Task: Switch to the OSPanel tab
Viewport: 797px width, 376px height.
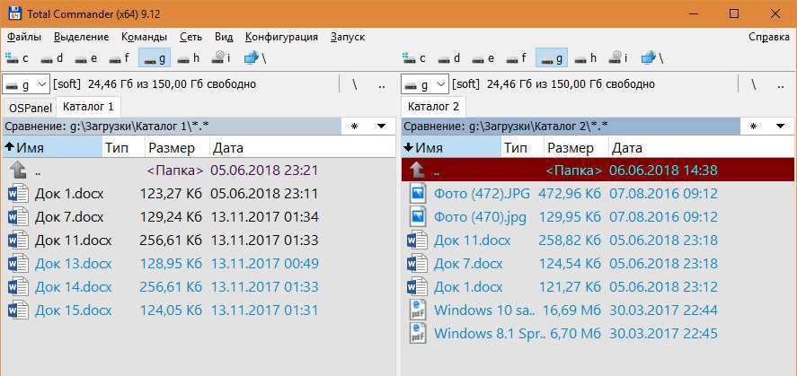Action: [x=30, y=107]
